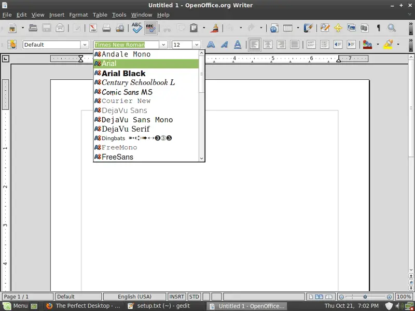Open the Window menu
The width and height of the screenshot is (415, 311).
coord(142,15)
